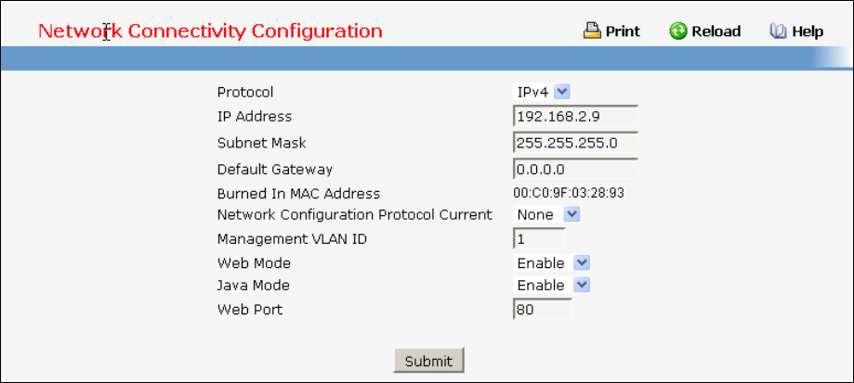Click the Print link text

click(623, 32)
